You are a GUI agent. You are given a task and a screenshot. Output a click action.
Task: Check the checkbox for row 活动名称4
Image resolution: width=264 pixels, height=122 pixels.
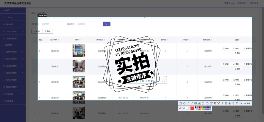pyautogui.click(x=35, y=98)
